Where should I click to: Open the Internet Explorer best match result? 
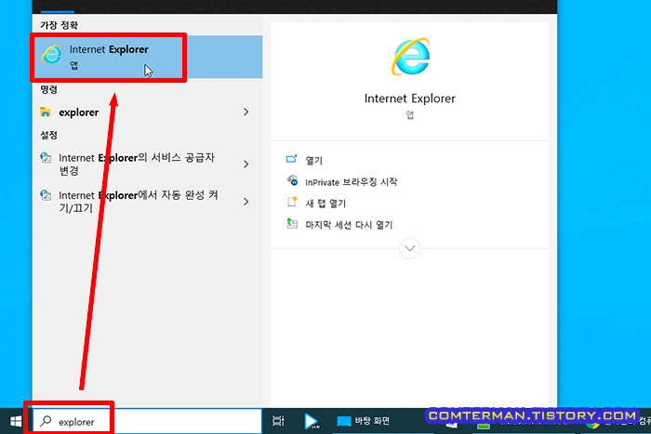147,57
